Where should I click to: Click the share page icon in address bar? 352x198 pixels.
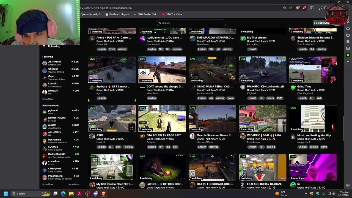pyautogui.click(x=291, y=8)
